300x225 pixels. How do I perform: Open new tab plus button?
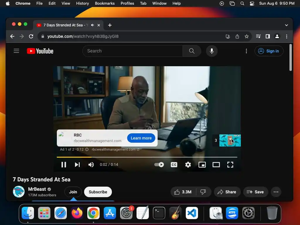(110, 25)
